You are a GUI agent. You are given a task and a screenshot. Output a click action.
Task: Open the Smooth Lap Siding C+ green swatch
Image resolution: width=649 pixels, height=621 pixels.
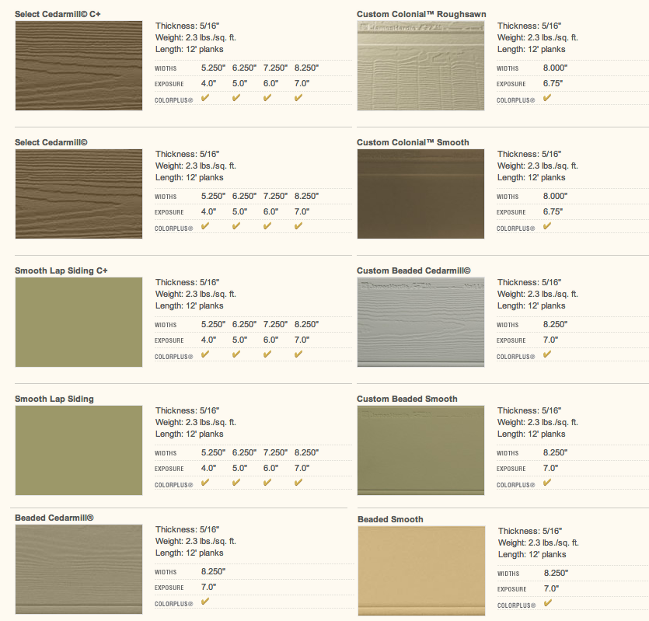click(x=79, y=322)
